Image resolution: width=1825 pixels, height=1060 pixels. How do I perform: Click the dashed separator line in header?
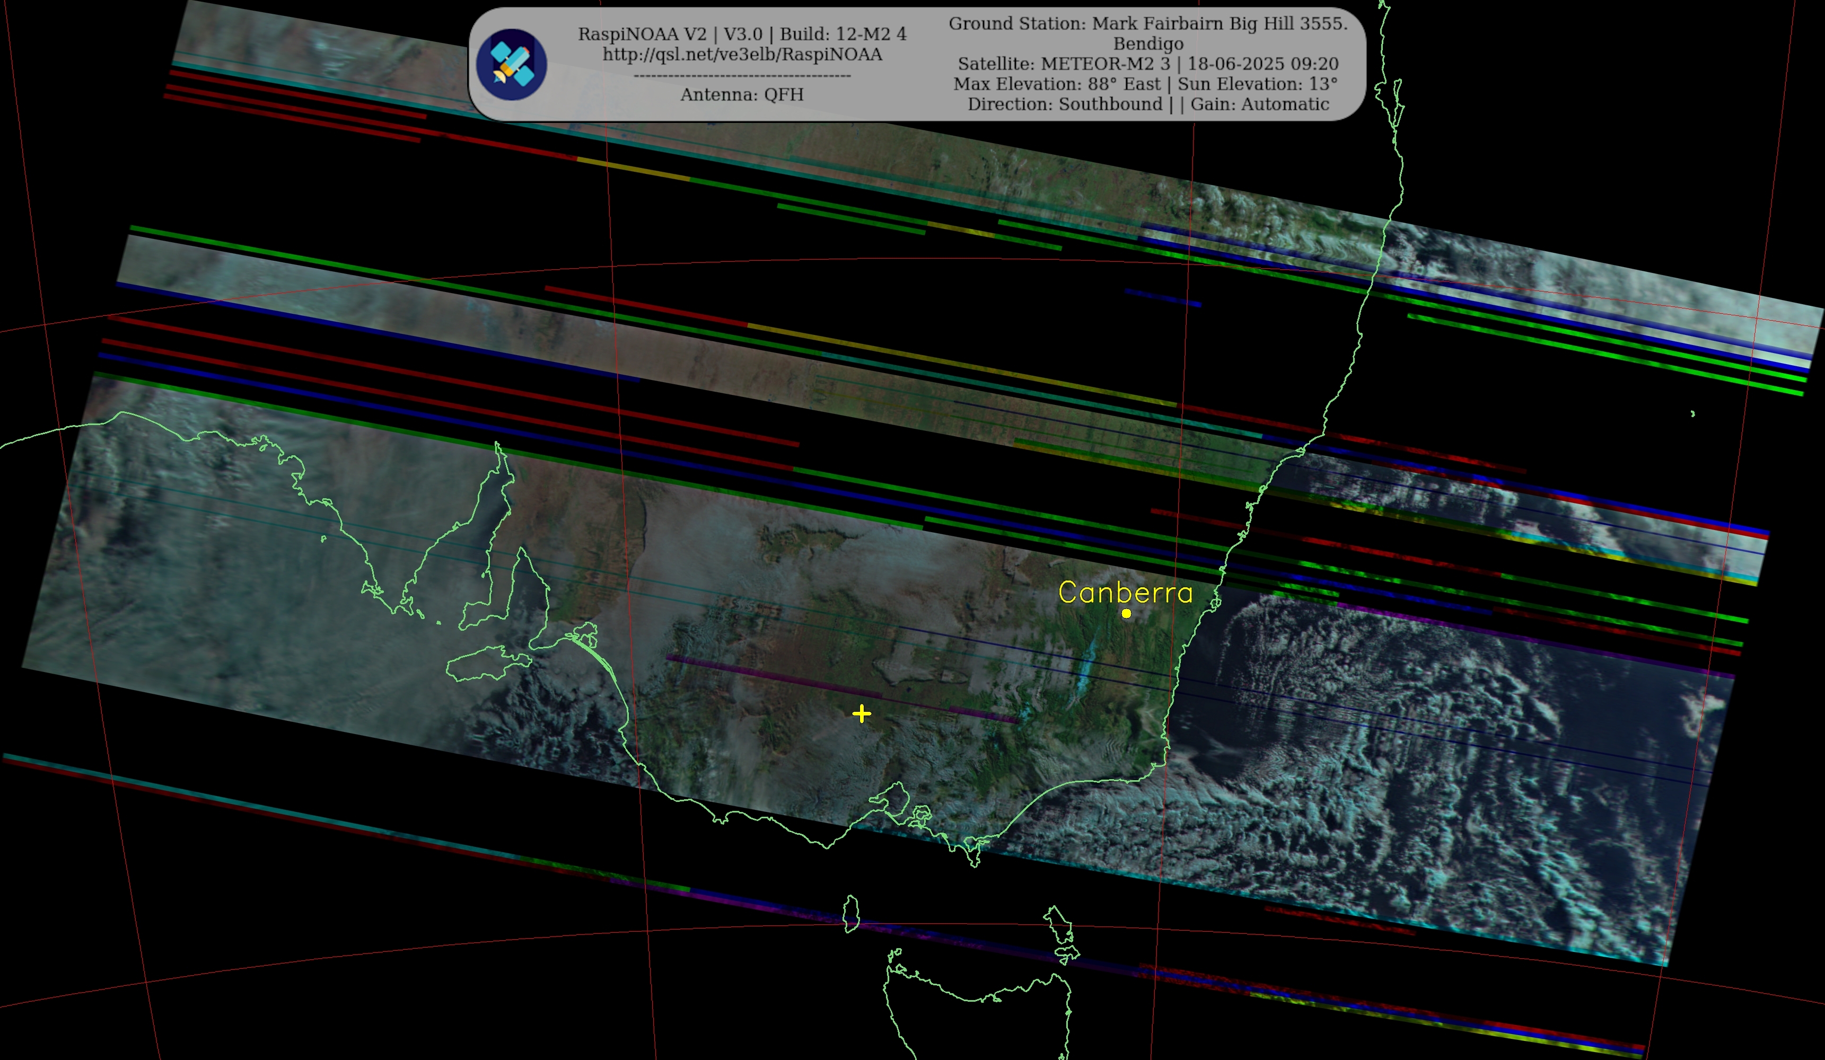tap(742, 75)
